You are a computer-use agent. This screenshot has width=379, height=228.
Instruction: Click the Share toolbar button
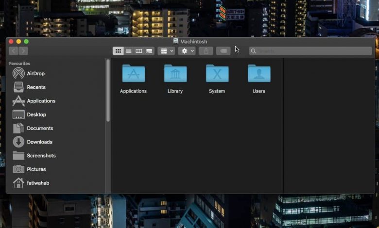click(206, 51)
